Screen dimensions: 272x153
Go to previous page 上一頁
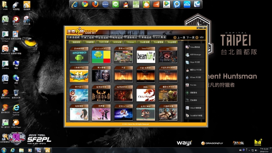(x=179, y=38)
